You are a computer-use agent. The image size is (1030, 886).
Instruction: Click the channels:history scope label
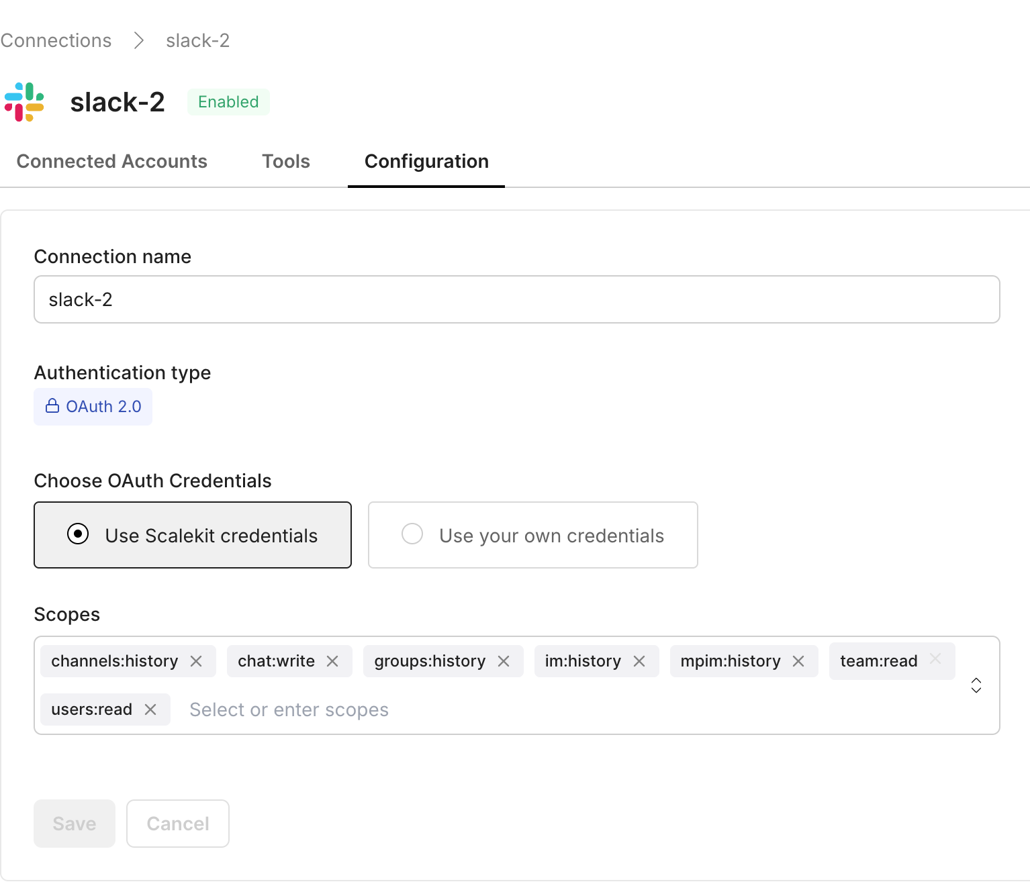tap(115, 661)
